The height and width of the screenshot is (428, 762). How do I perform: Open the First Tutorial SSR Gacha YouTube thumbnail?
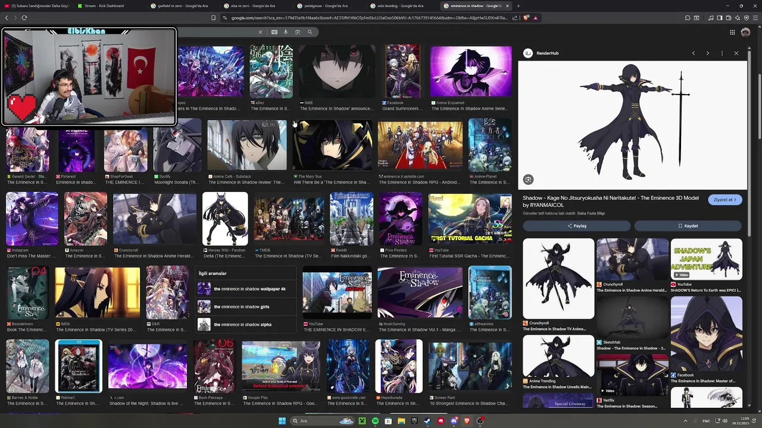470,219
